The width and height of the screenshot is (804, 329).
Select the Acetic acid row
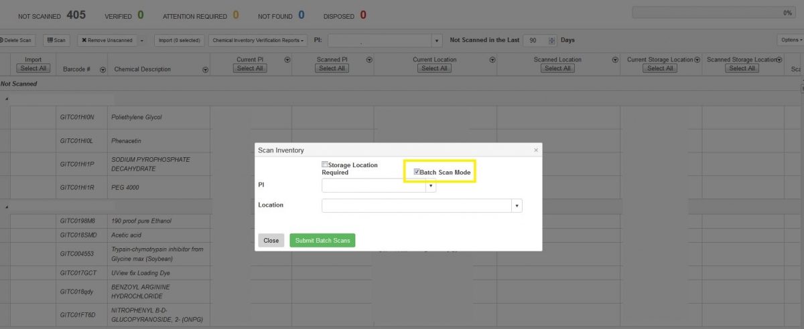click(402, 235)
